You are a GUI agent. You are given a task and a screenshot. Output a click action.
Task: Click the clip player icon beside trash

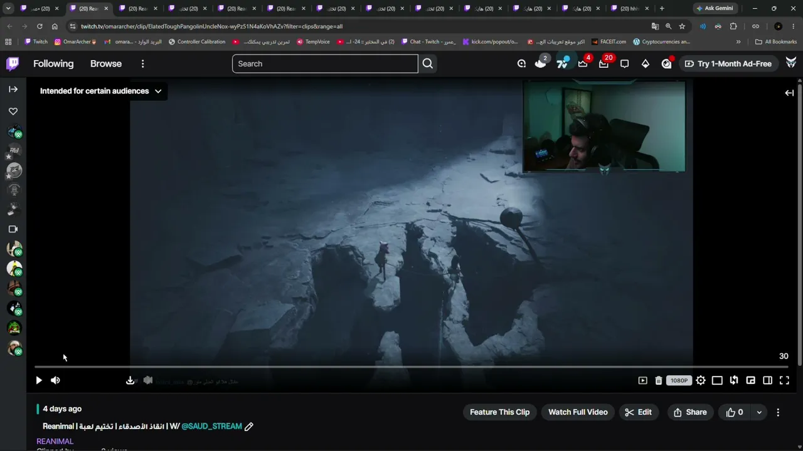642,380
